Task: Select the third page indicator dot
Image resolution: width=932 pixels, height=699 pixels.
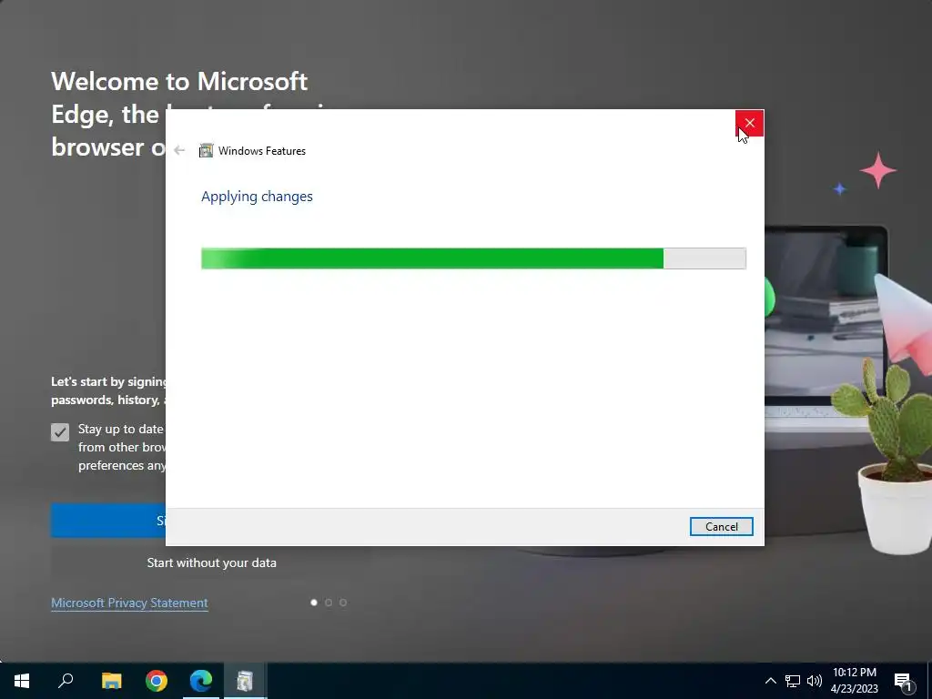Action: point(343,603)
